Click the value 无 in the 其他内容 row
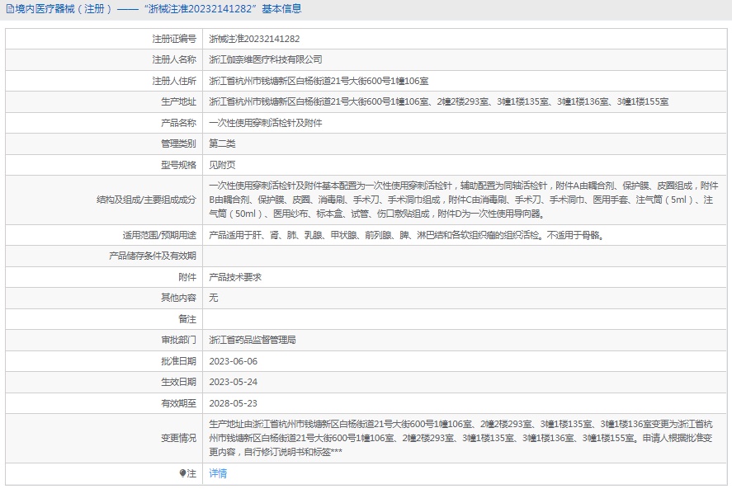Image resolution: width=732 pixels, height=489 pixels. (214, 298)
